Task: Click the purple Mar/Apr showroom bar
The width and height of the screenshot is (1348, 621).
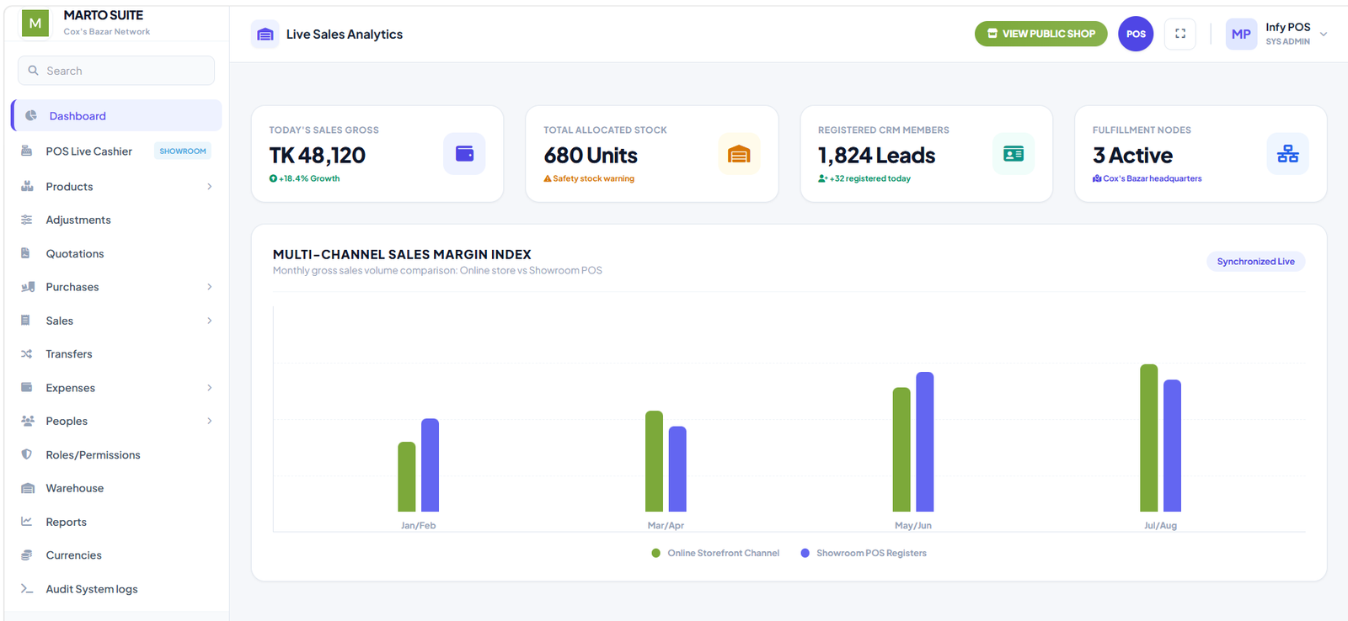Action: [677, 469]
